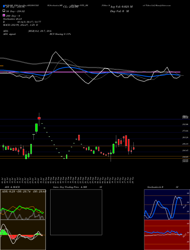
Task: Click the 'ADX & MACD' panel heading
Action: tap(12, 187)
